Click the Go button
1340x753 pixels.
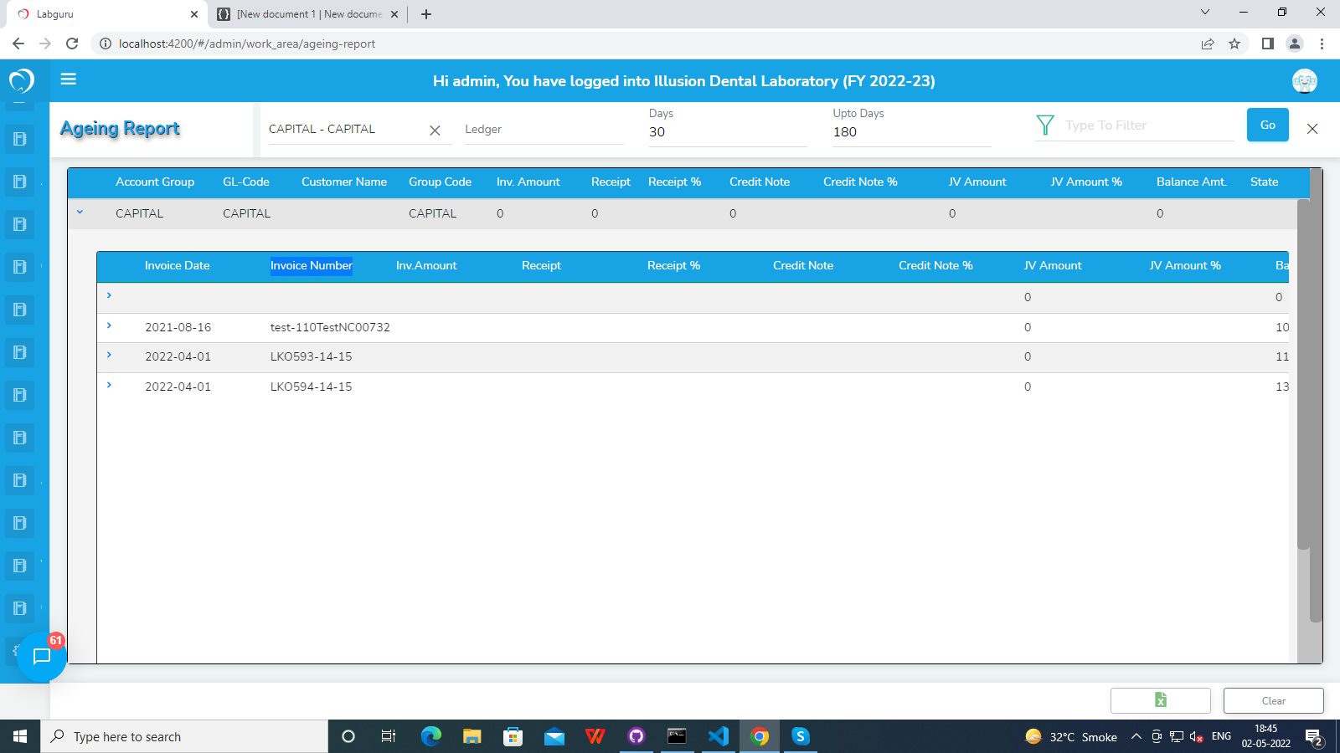(1268, 125)
